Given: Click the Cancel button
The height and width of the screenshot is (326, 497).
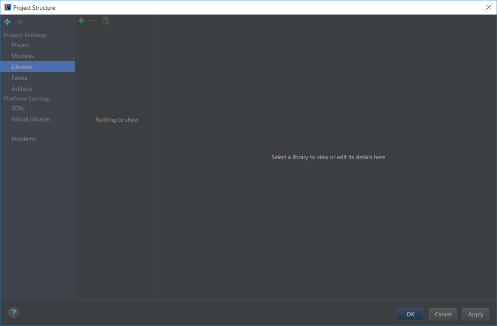Looking at the screenshot, I should point(443,314).
